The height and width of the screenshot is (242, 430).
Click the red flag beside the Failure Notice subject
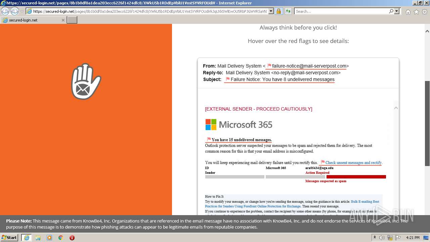point(228,79)
